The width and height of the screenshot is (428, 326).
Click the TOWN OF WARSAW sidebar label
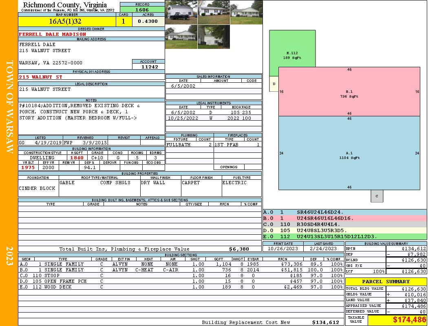pos(9,107)
